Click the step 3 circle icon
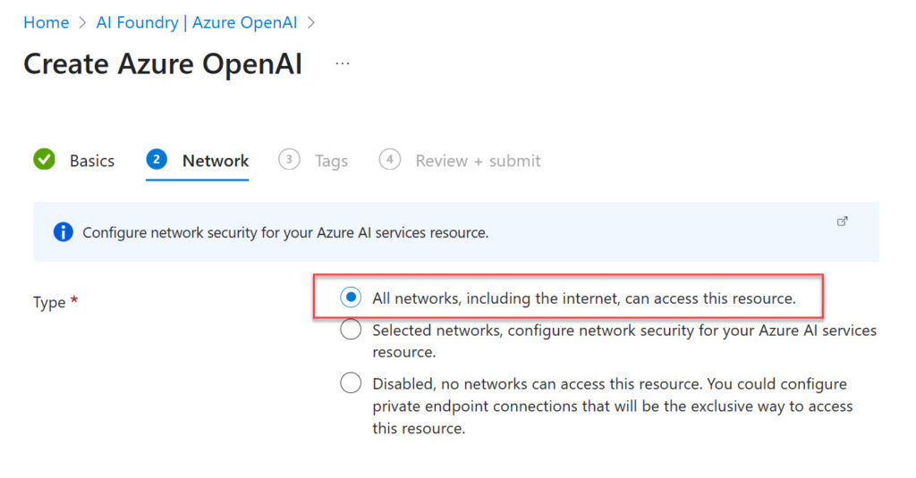This screenshot has height=478, width=916. (289, 159)
